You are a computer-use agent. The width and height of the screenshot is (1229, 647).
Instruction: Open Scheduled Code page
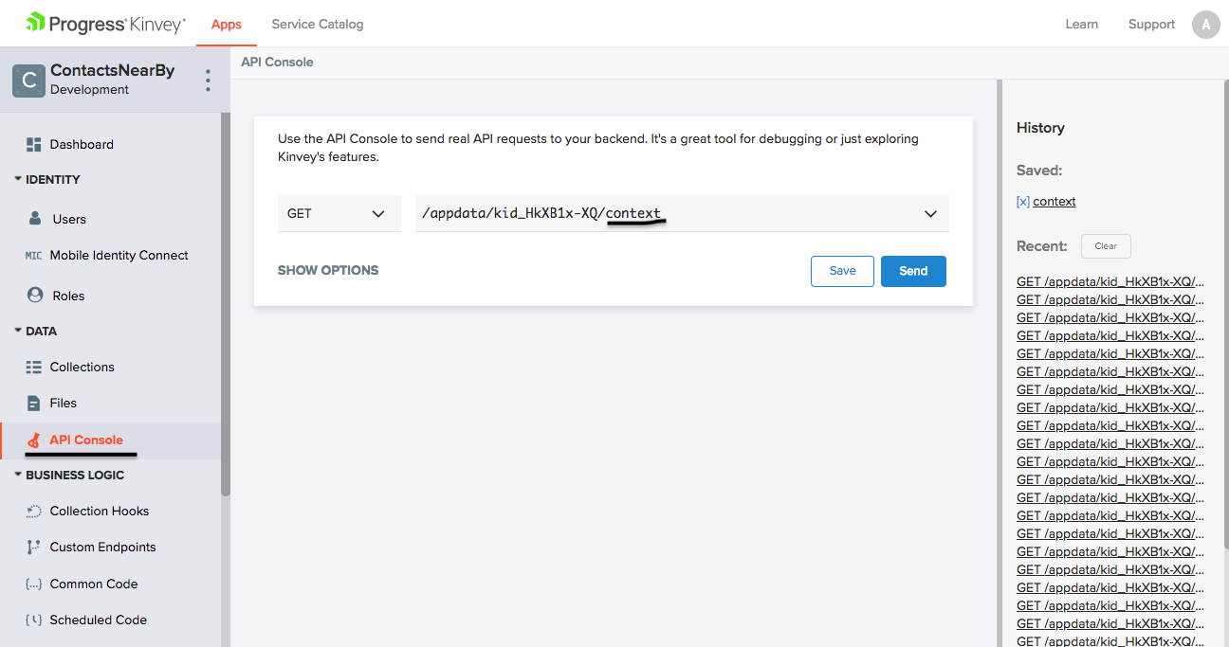tap(99, 620)
